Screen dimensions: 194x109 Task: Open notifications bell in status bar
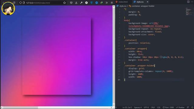coord(192,107)
